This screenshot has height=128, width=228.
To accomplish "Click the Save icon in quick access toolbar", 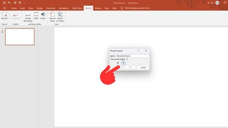I will (x=4, y=3).
